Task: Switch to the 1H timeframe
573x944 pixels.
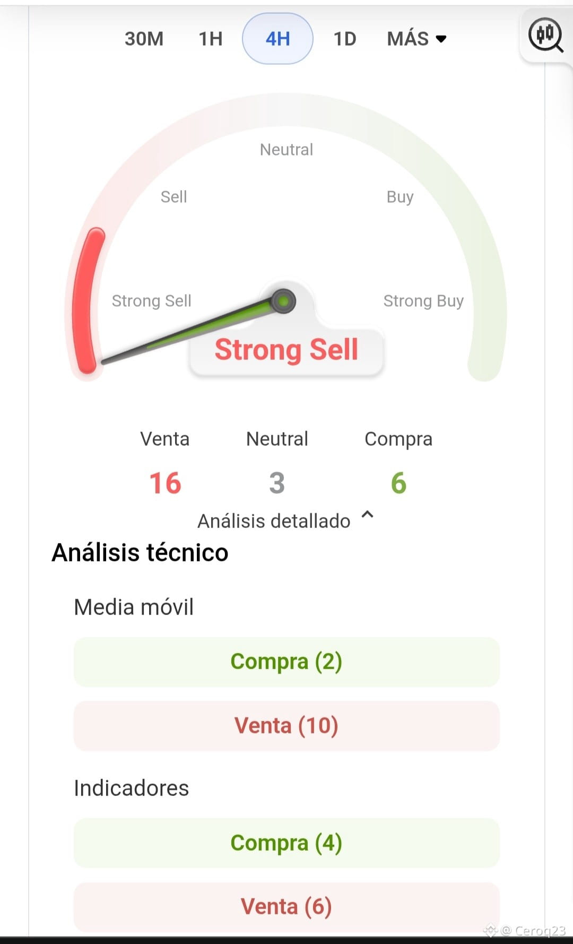Action: [211, 39]
